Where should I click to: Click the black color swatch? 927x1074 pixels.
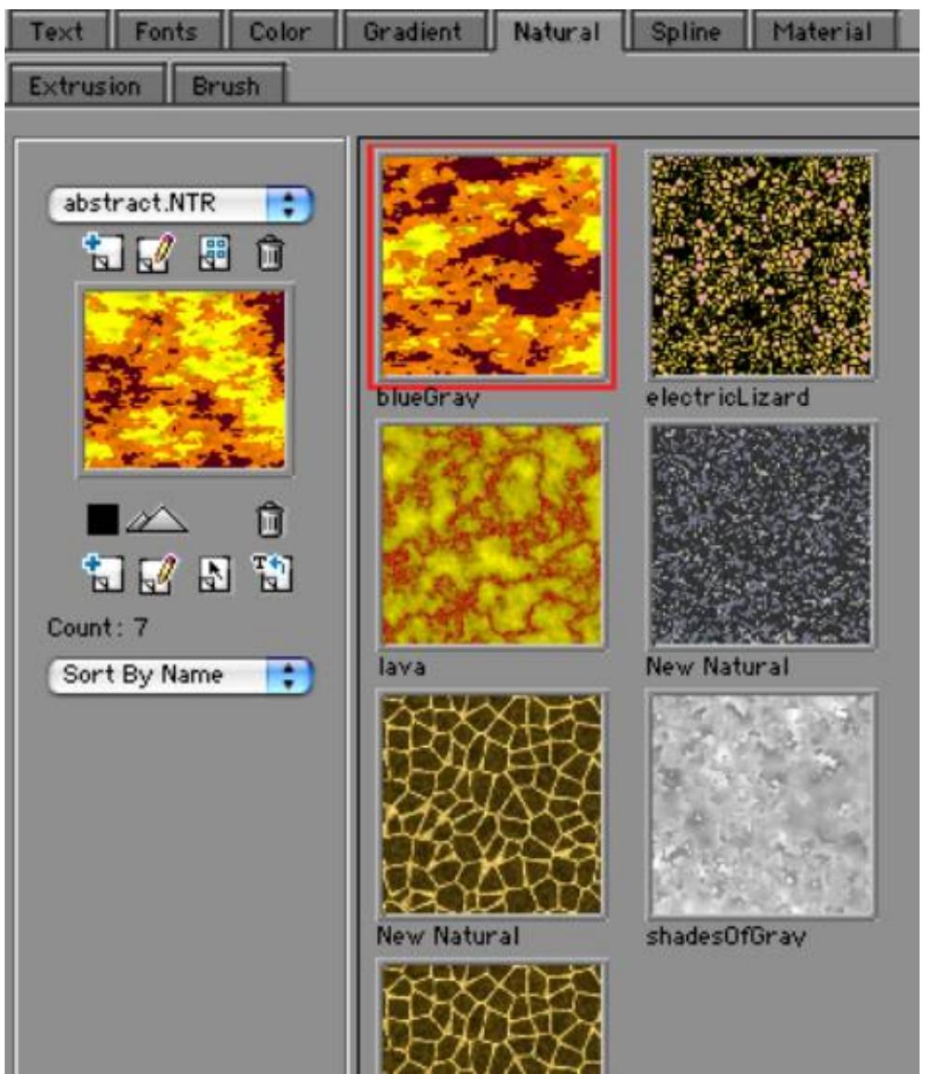click(102, 519)
